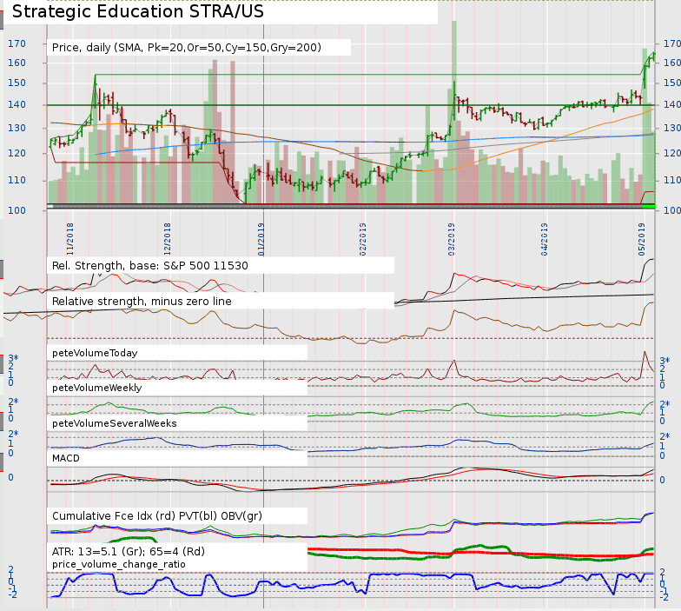Select the price_volume_change_ratio label
The image size is (681, 611).
(118, 564)
